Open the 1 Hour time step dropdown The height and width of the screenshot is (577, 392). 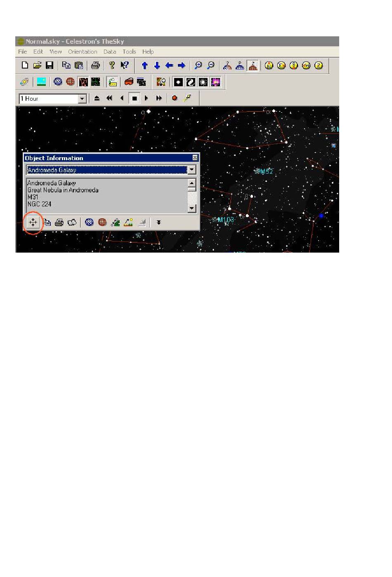pyautogui.click(x=82, y=99)
